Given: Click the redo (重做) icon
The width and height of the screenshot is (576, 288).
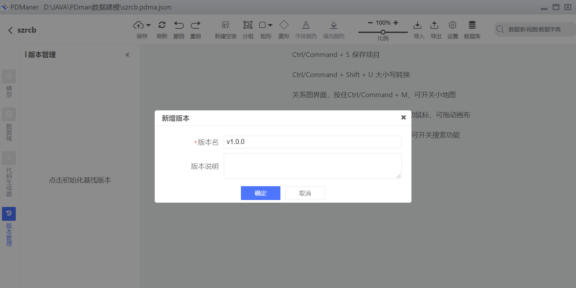Looking at the screenshot, I should point(196,25).
